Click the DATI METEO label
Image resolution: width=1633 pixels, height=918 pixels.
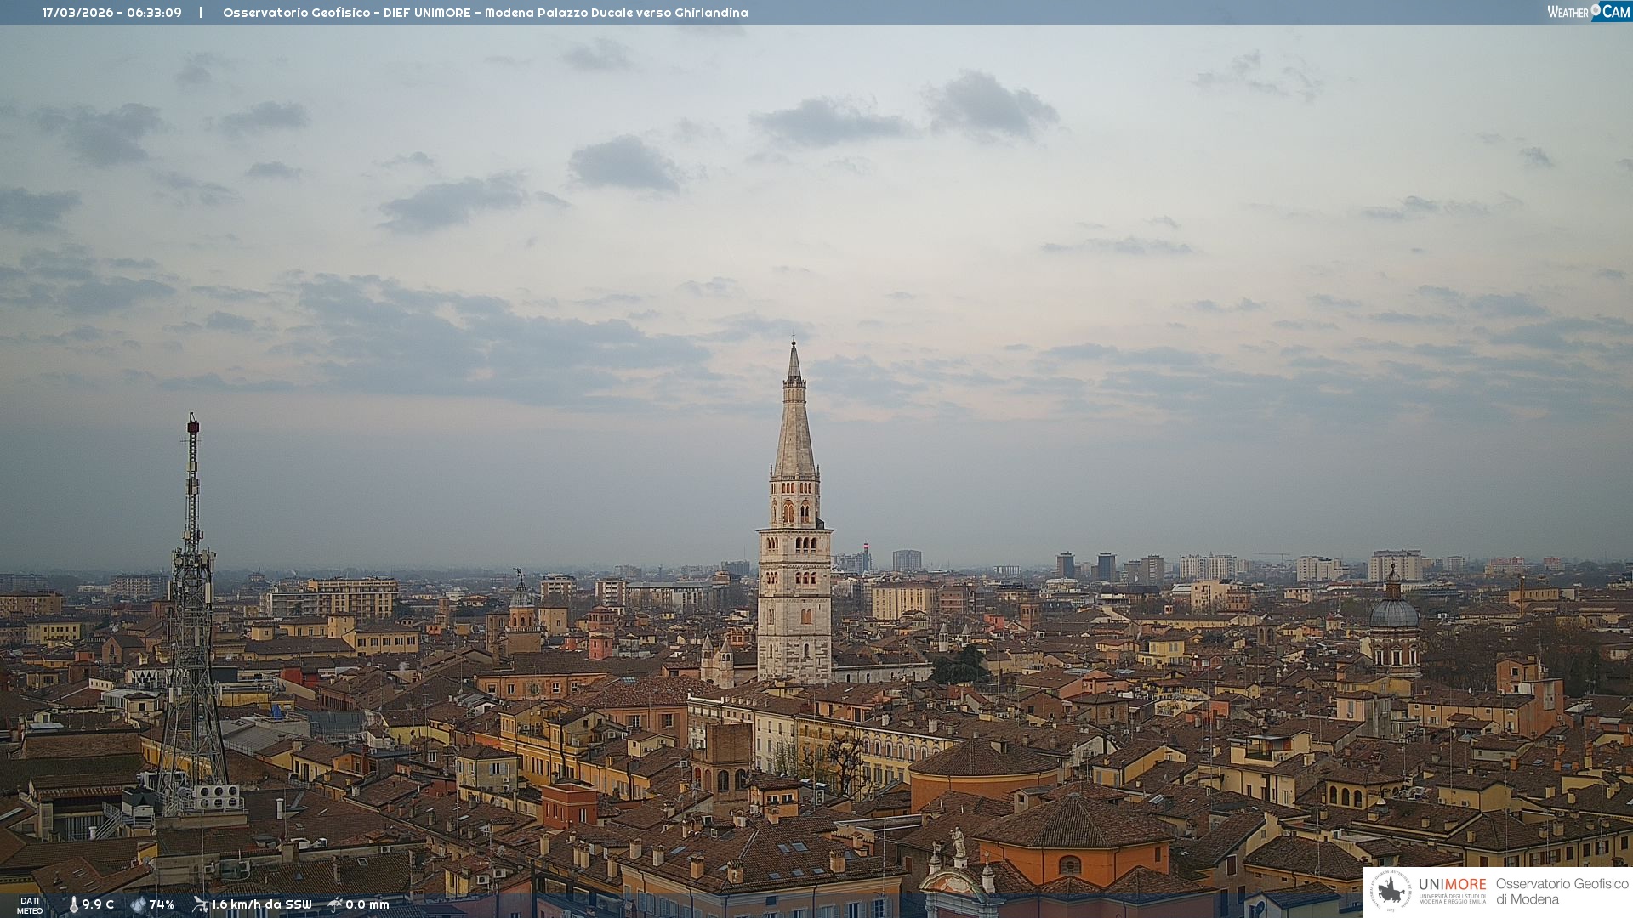(x=30, y=905)
